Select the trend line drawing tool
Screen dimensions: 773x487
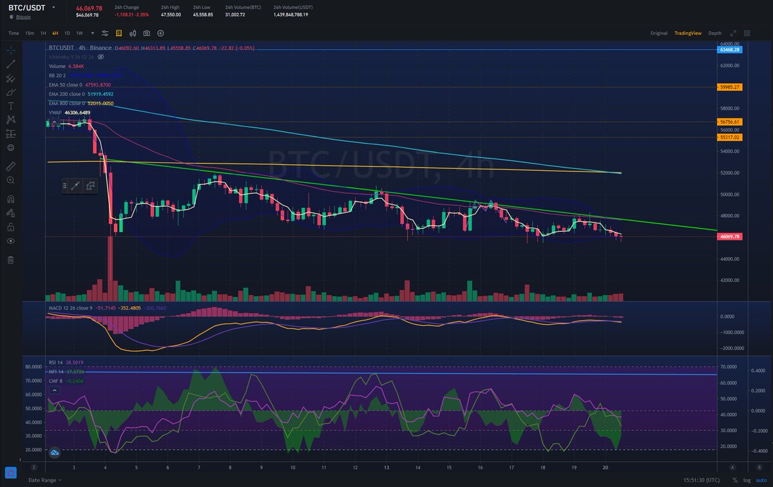point(10,64)
